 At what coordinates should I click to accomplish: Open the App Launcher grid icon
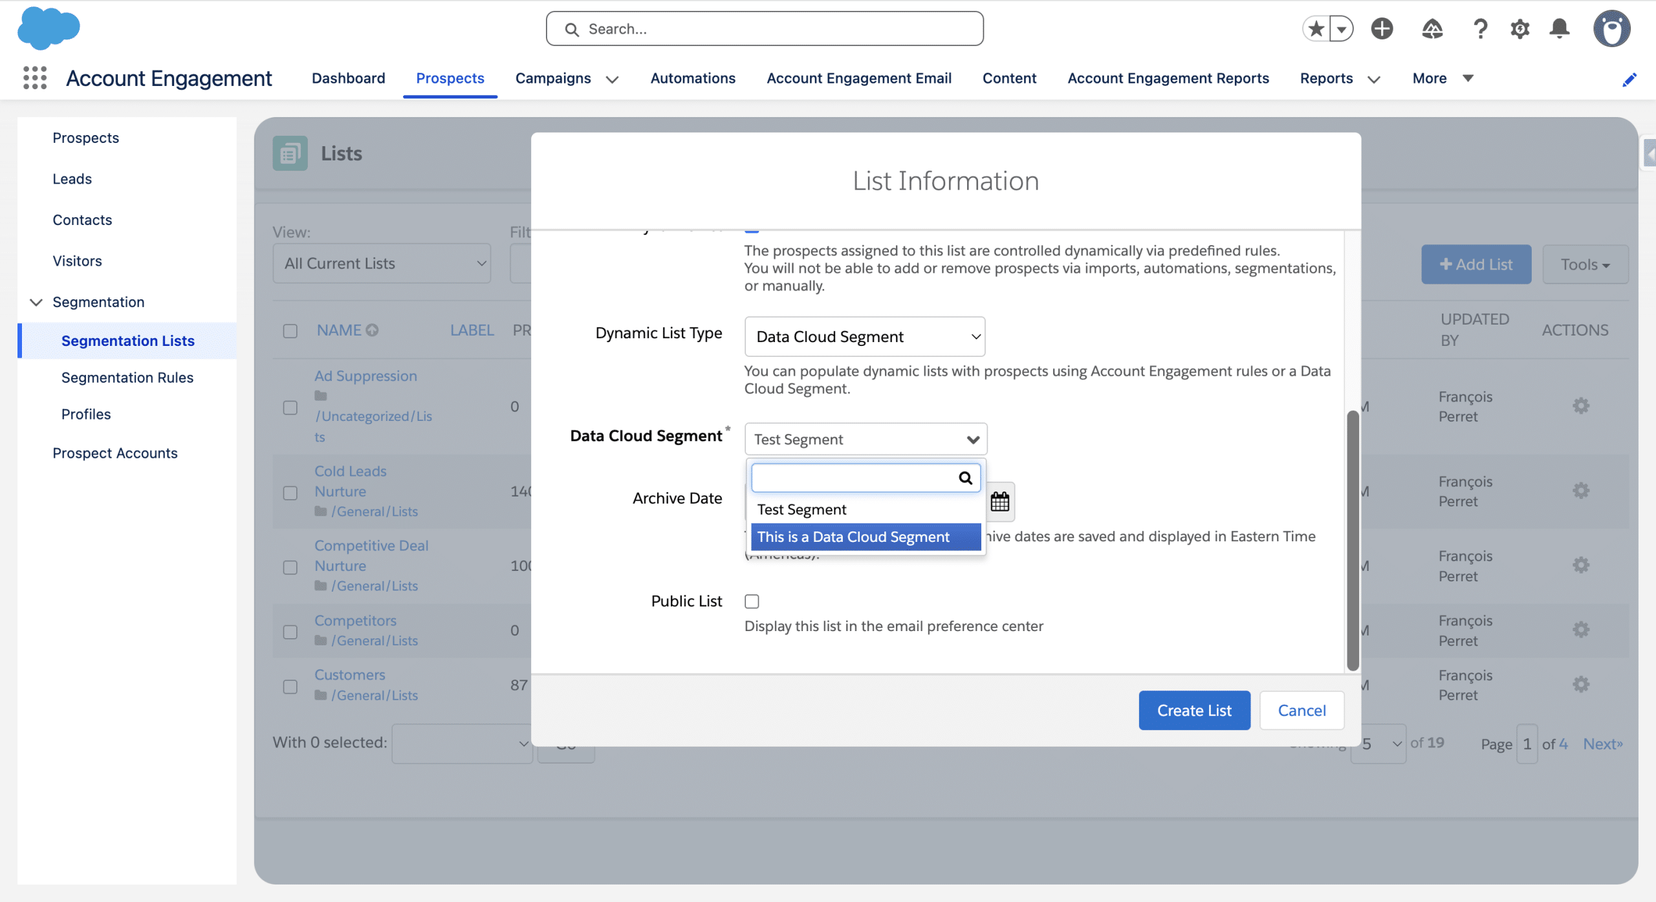pos(35,78)
